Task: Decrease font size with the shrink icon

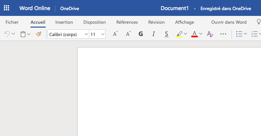Action: 128,34
